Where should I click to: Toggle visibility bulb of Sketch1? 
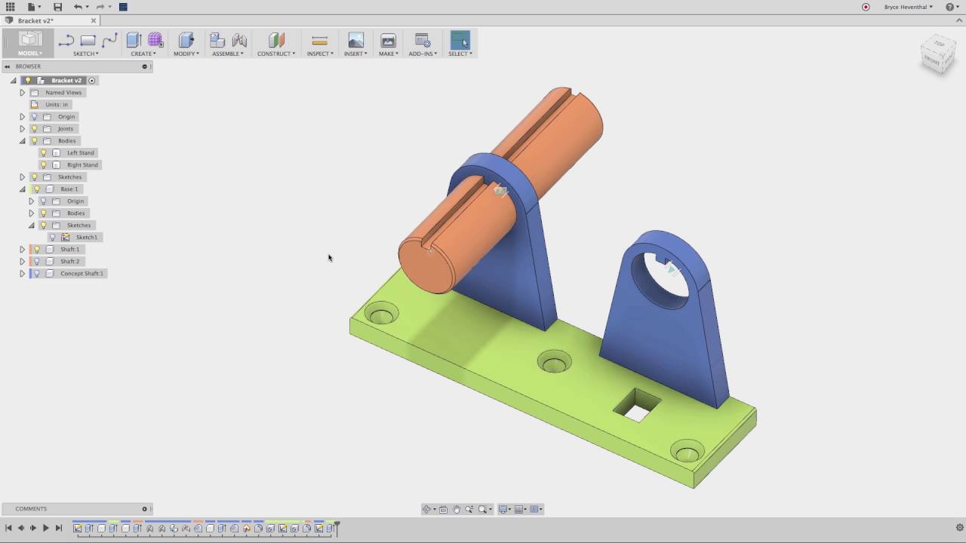coord(52,237)
